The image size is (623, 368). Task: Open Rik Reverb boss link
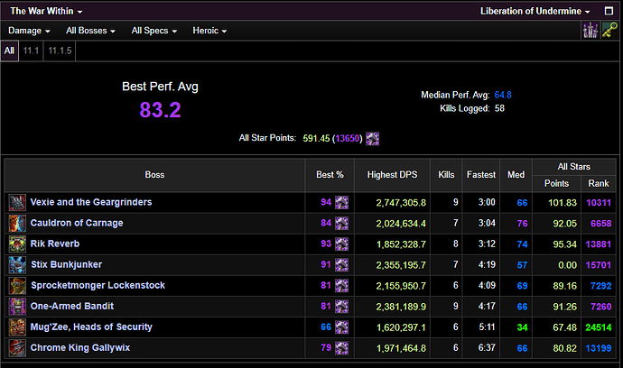(x=55, y=244)
